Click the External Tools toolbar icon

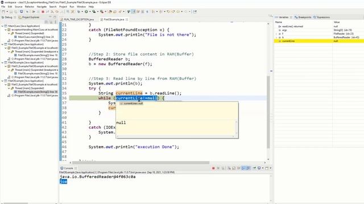102,11
